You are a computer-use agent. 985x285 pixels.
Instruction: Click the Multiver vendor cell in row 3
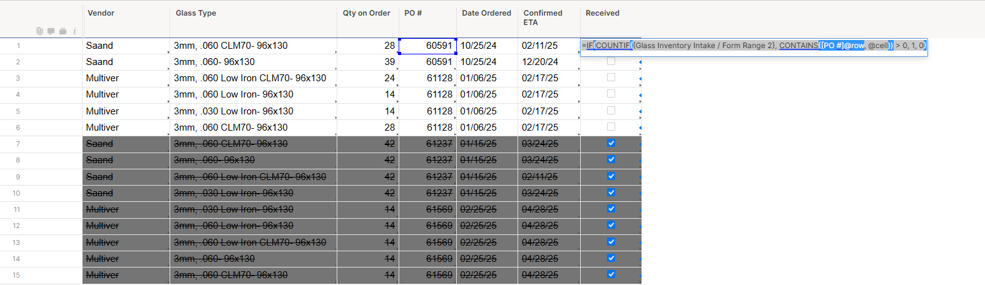click(126, 78)
